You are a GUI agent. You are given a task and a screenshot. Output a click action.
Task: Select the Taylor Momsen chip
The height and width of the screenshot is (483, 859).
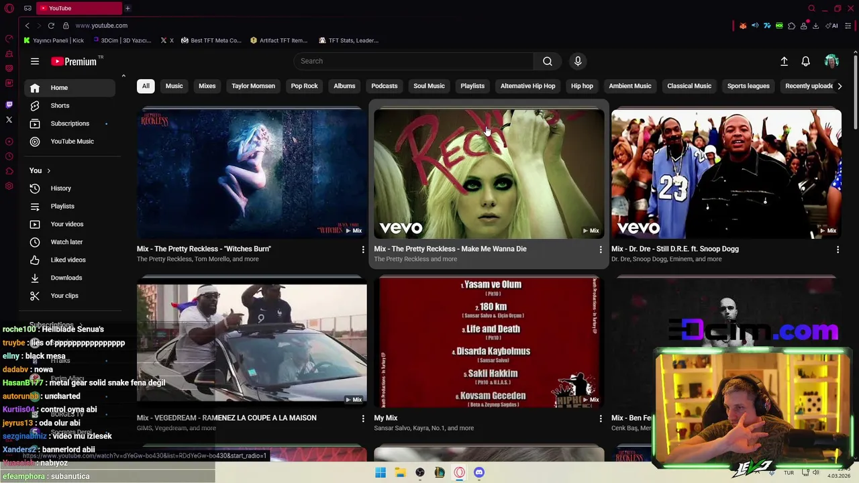click(x=253, y=86)
